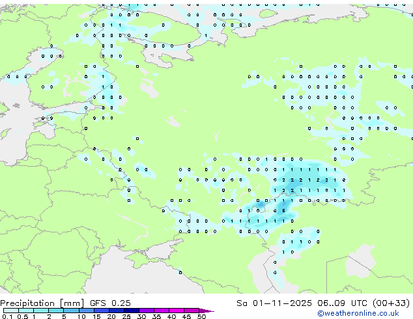413x319 pixels.
Task: Pick the 1–2 mm legend swatch
Action: tap(41, 311)
